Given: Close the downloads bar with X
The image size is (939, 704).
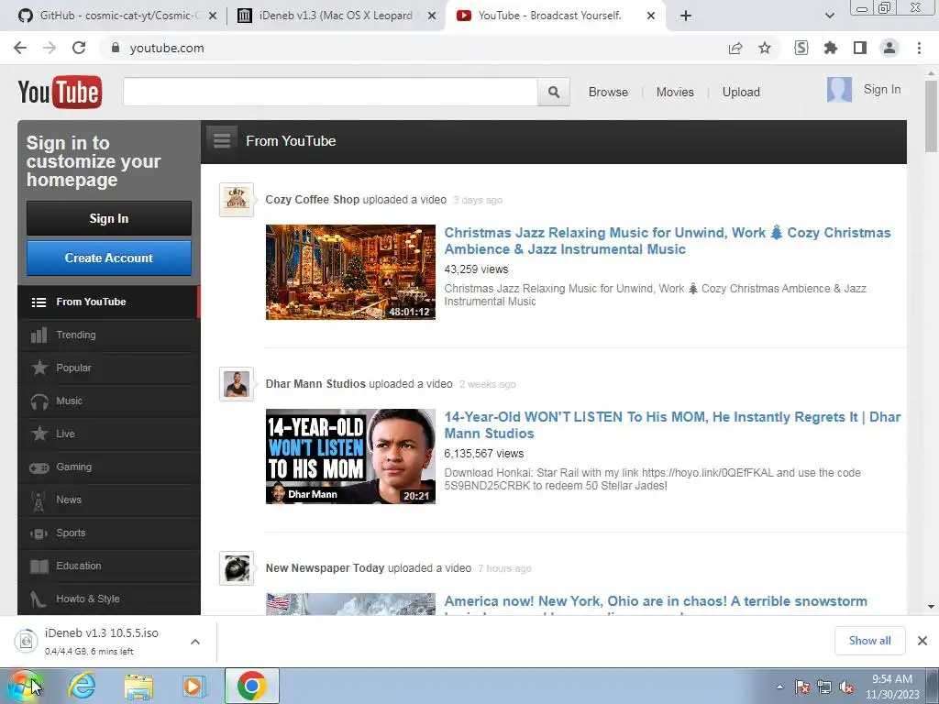Looking at the screenshot, I should tap(922, 641).
